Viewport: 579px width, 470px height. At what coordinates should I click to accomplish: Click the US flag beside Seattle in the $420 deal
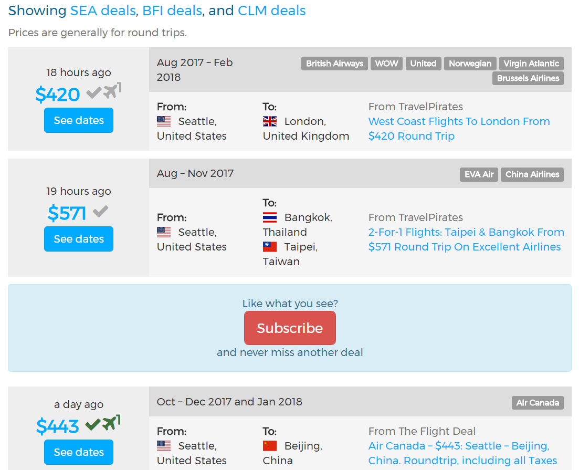click(164, 121)
